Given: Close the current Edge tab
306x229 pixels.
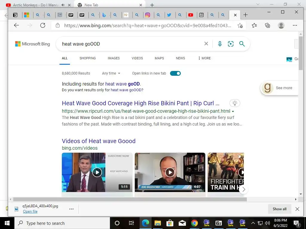Looking at the screenshot, I should coord(235,15).
